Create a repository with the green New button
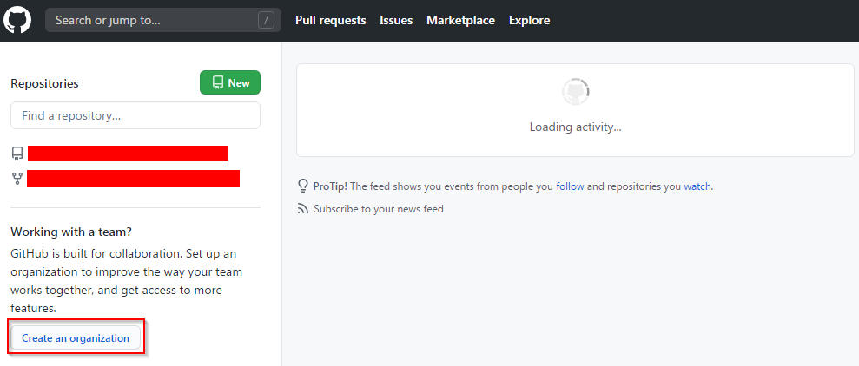Image resolution: width=859 pixels, height=366 pixels. point(230,82)
